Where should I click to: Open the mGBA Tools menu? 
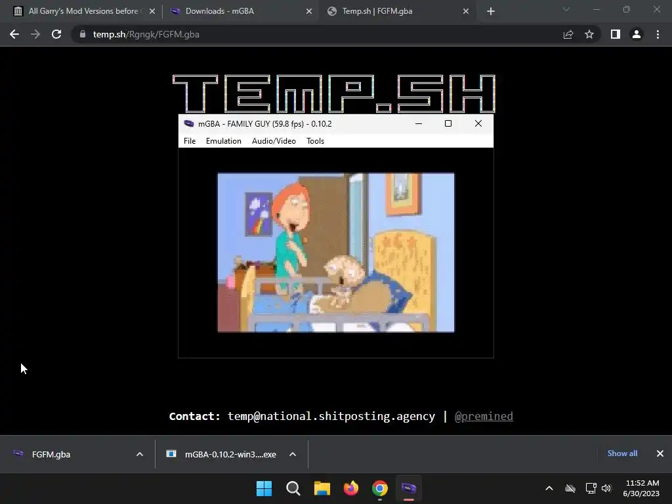click(x=315, y=141)
